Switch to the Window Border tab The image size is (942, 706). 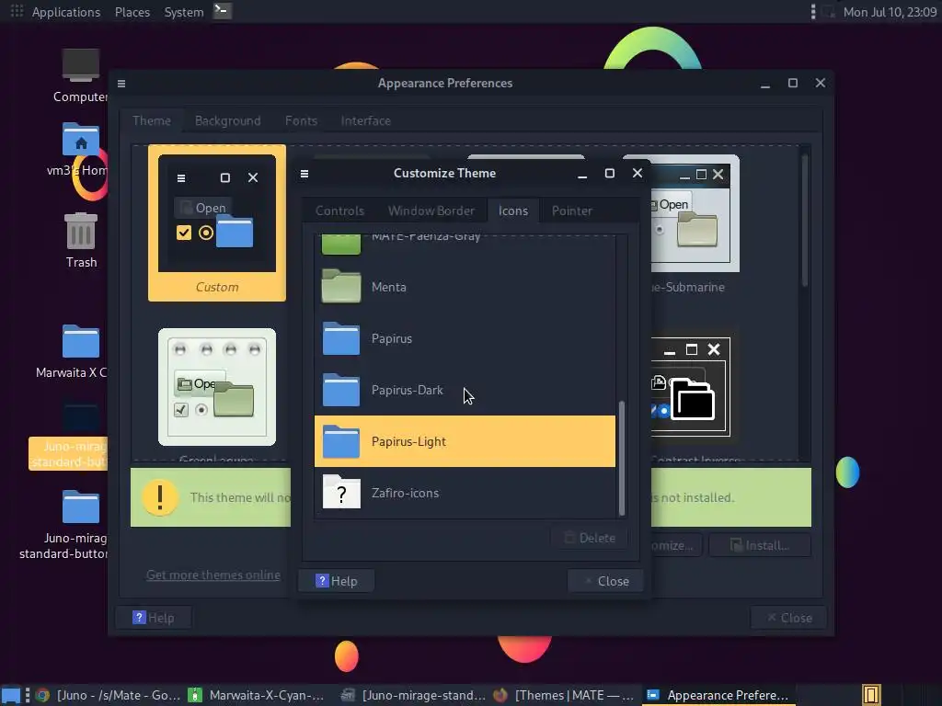[431, 211]
